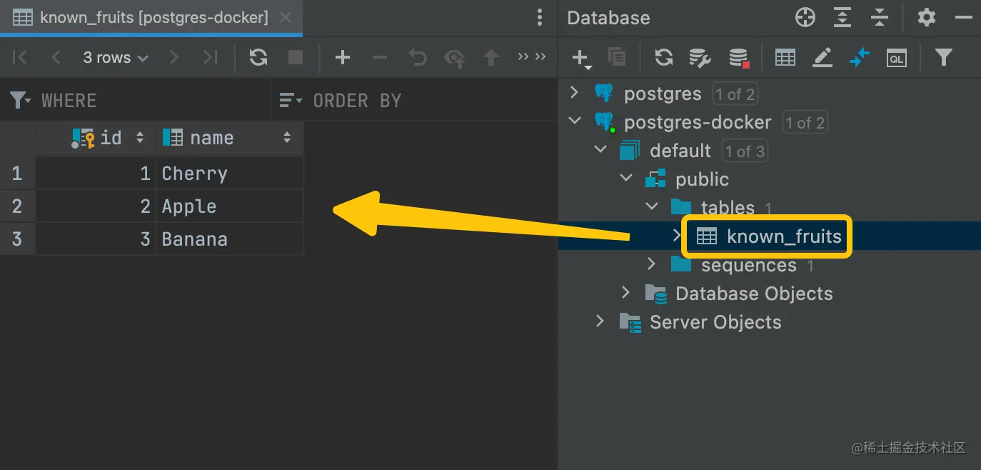Preview pending changes eye icon
Viewport: 981px width, 470px height.
point(454,57)
